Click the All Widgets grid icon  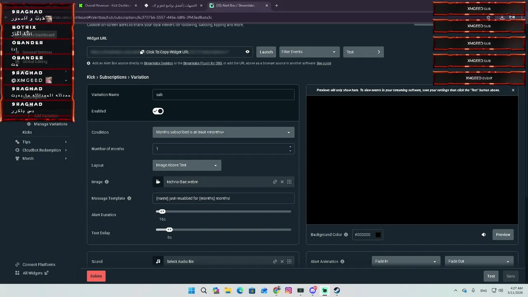(x=17, y=273)
